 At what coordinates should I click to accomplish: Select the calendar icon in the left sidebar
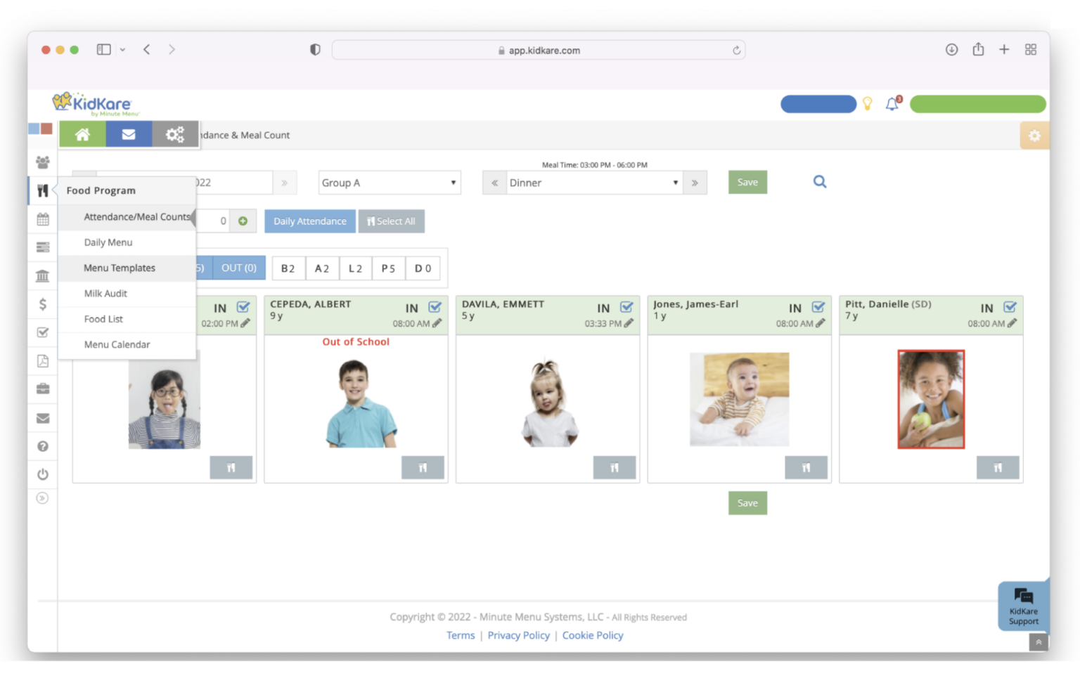coord(42,219)
